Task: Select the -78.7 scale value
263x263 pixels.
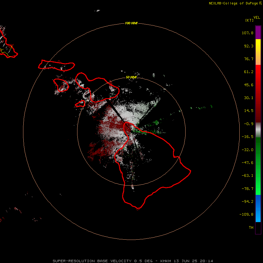Action: coord(248,189)
